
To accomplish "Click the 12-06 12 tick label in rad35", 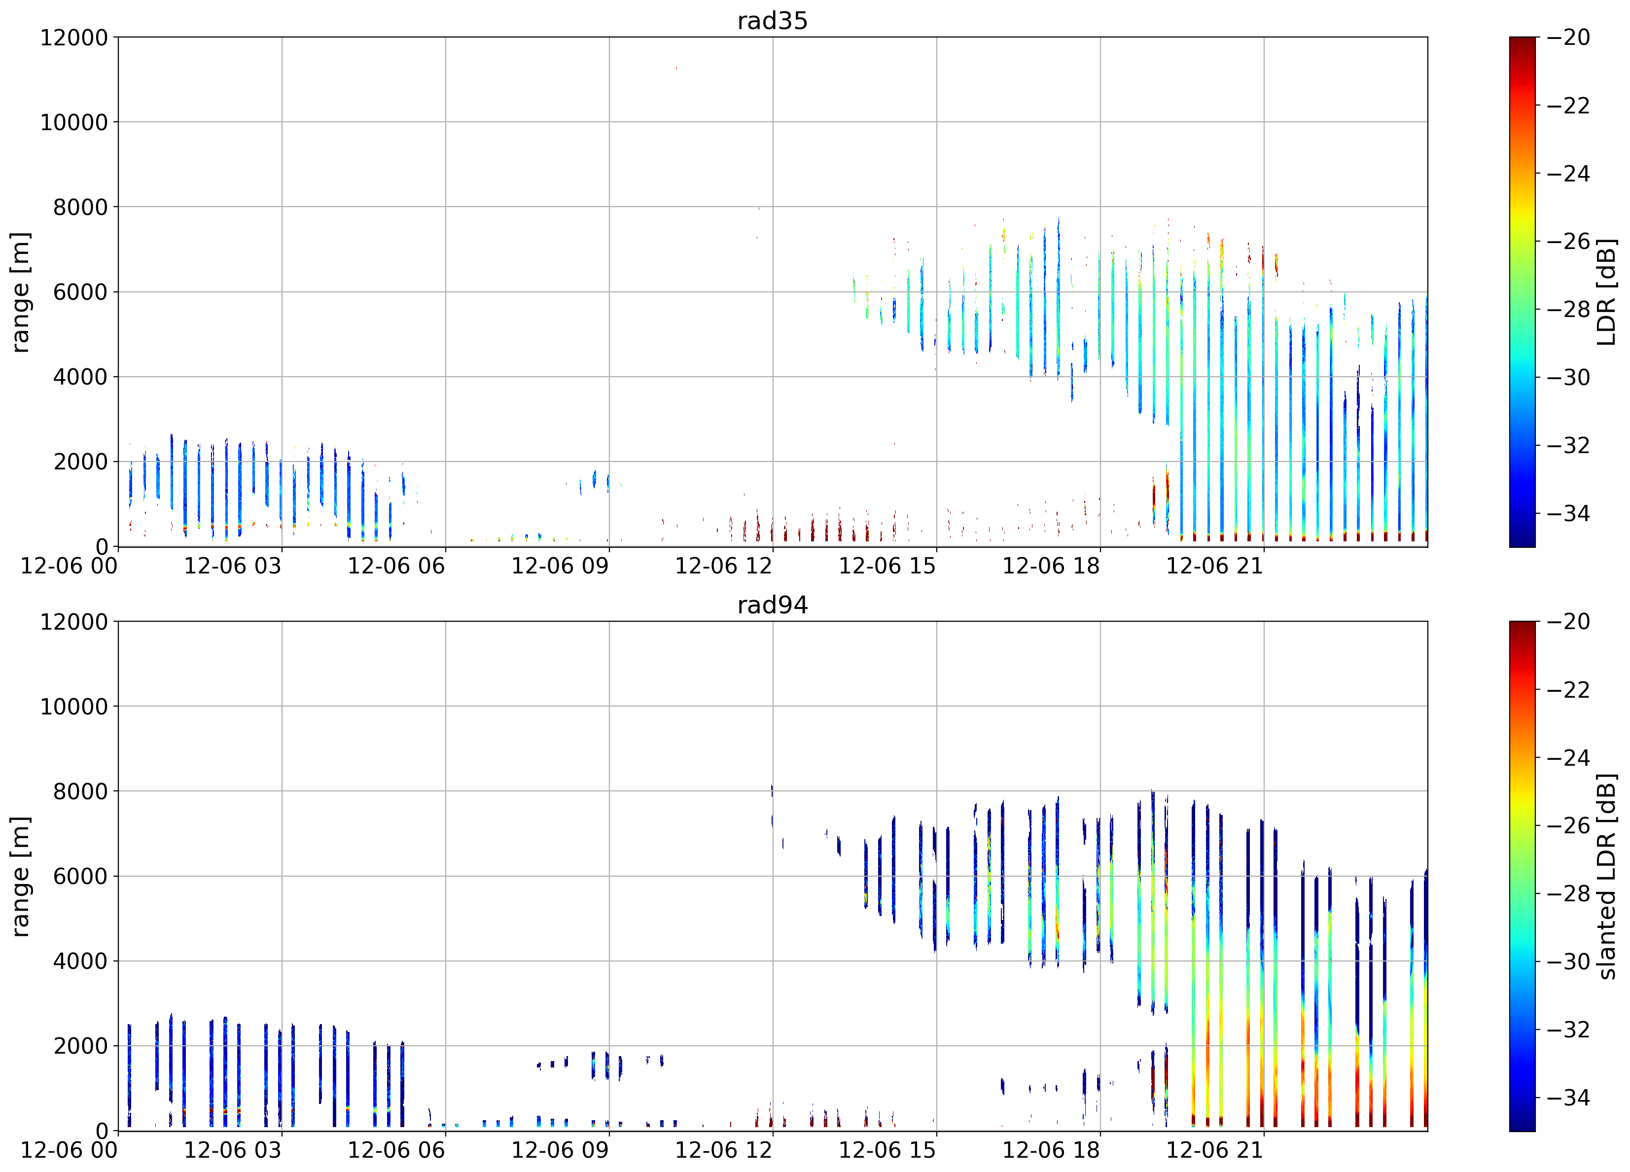I will coord(724,566).
